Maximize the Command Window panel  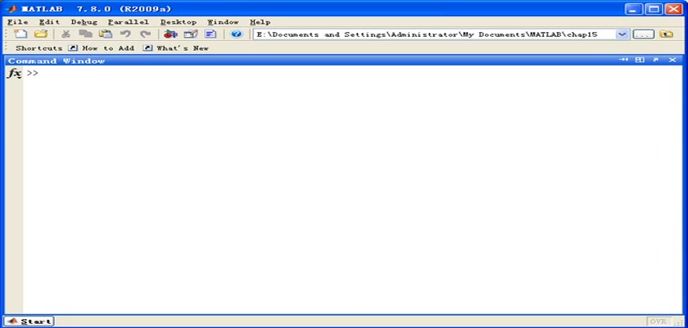click(x=640, y=60)
